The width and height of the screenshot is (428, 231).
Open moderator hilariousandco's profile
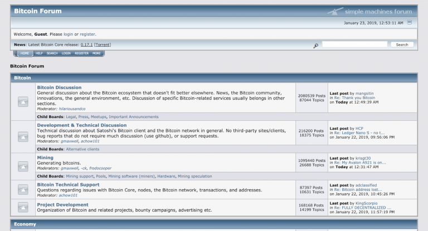(72, 109)
